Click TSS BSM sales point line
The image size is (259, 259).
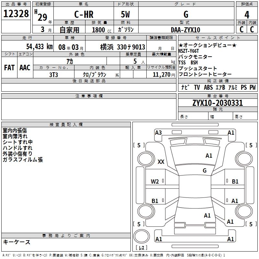[x=188, y=62]
